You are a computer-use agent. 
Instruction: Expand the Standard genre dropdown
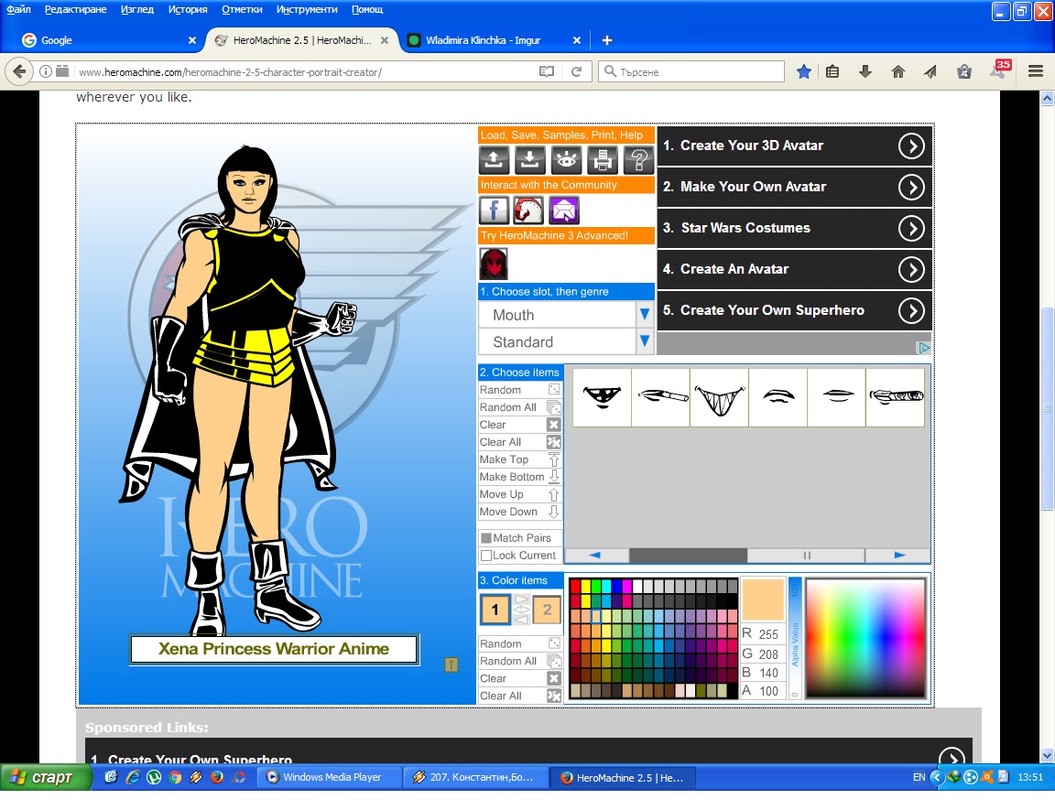[644, 341]
